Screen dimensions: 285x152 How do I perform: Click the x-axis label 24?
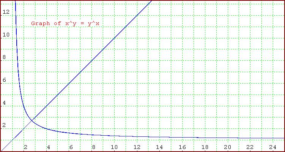pos(272,147)
